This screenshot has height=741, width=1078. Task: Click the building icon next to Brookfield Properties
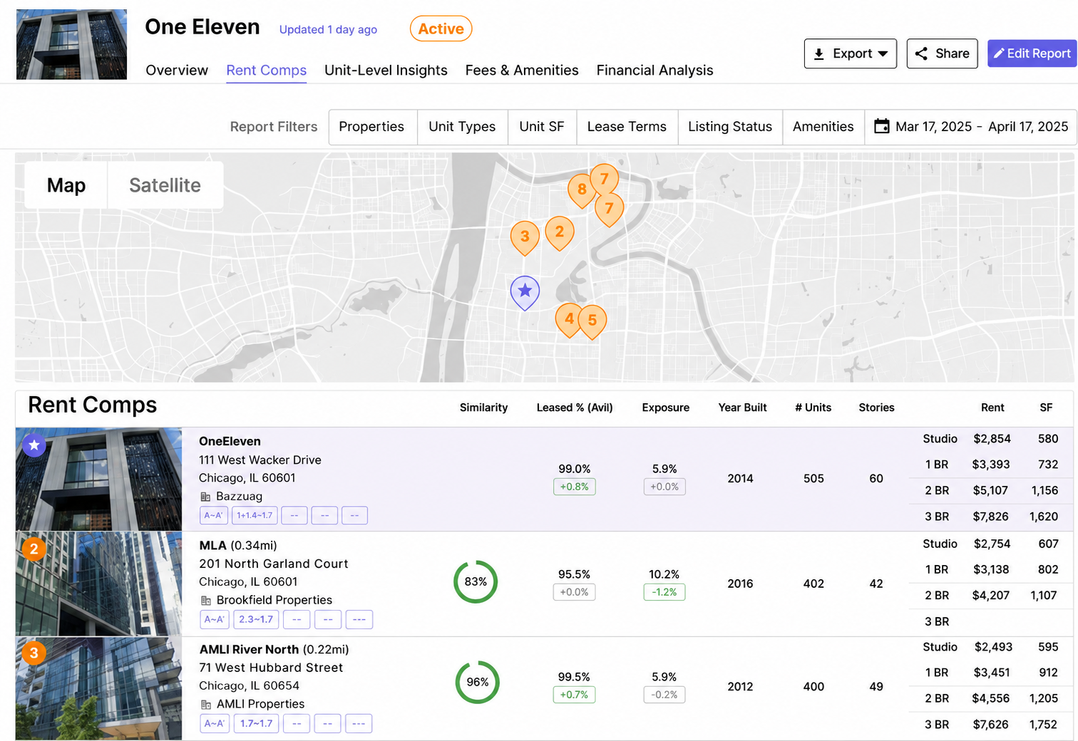point(206,601)
